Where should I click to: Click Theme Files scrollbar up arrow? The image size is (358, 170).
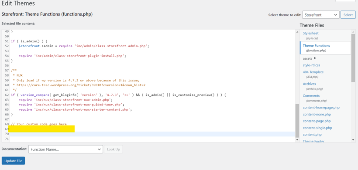(x=353, y=32)
